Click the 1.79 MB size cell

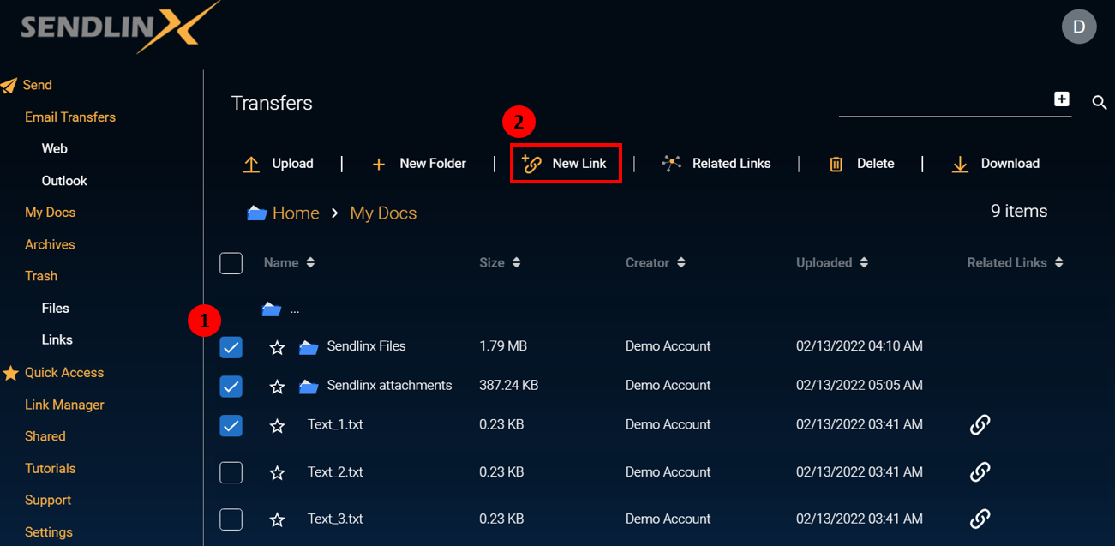coord(503,346)
